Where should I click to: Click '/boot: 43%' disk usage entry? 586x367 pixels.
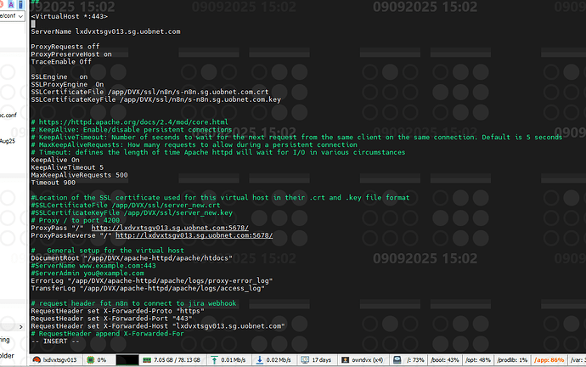pyautogui.click(x=445, y=360)
